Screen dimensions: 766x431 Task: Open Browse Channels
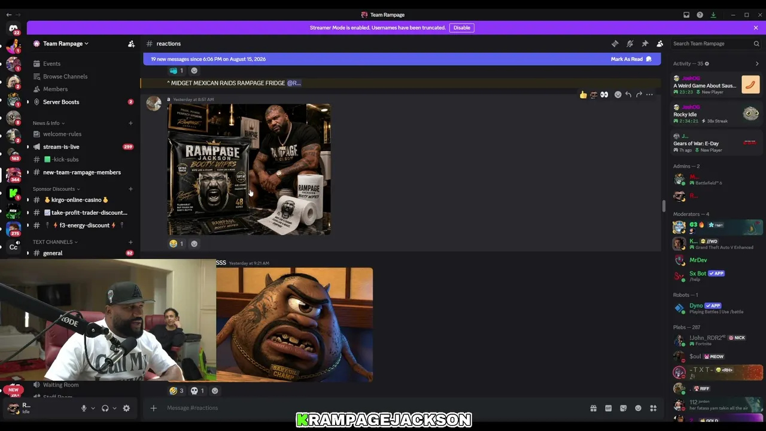click(83, 77)
